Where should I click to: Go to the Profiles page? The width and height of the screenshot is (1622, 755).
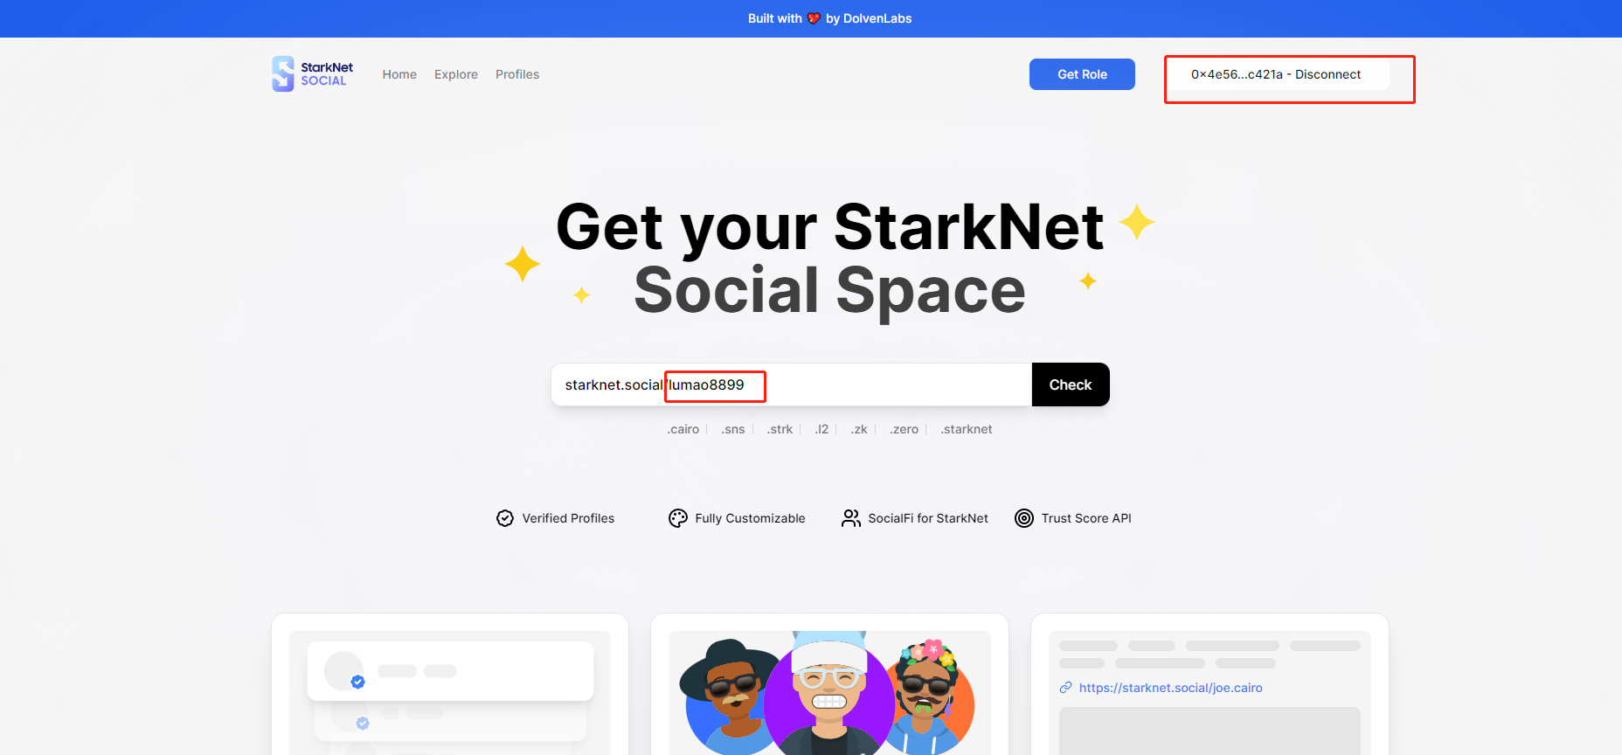(517, 74)
